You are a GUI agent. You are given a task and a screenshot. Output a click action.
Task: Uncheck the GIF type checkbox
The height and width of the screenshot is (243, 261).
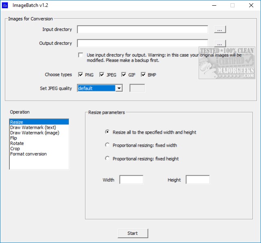point(124,75)
